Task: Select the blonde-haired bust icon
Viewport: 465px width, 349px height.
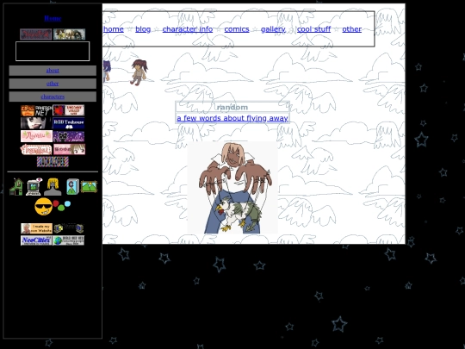Action: 53,187
